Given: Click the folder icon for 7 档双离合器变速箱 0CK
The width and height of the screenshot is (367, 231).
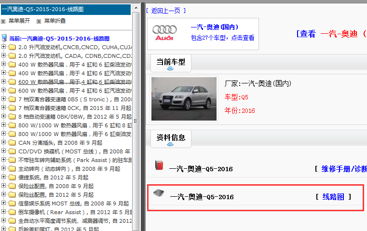Looking at the screenshot, I should (x=12, y=108).
